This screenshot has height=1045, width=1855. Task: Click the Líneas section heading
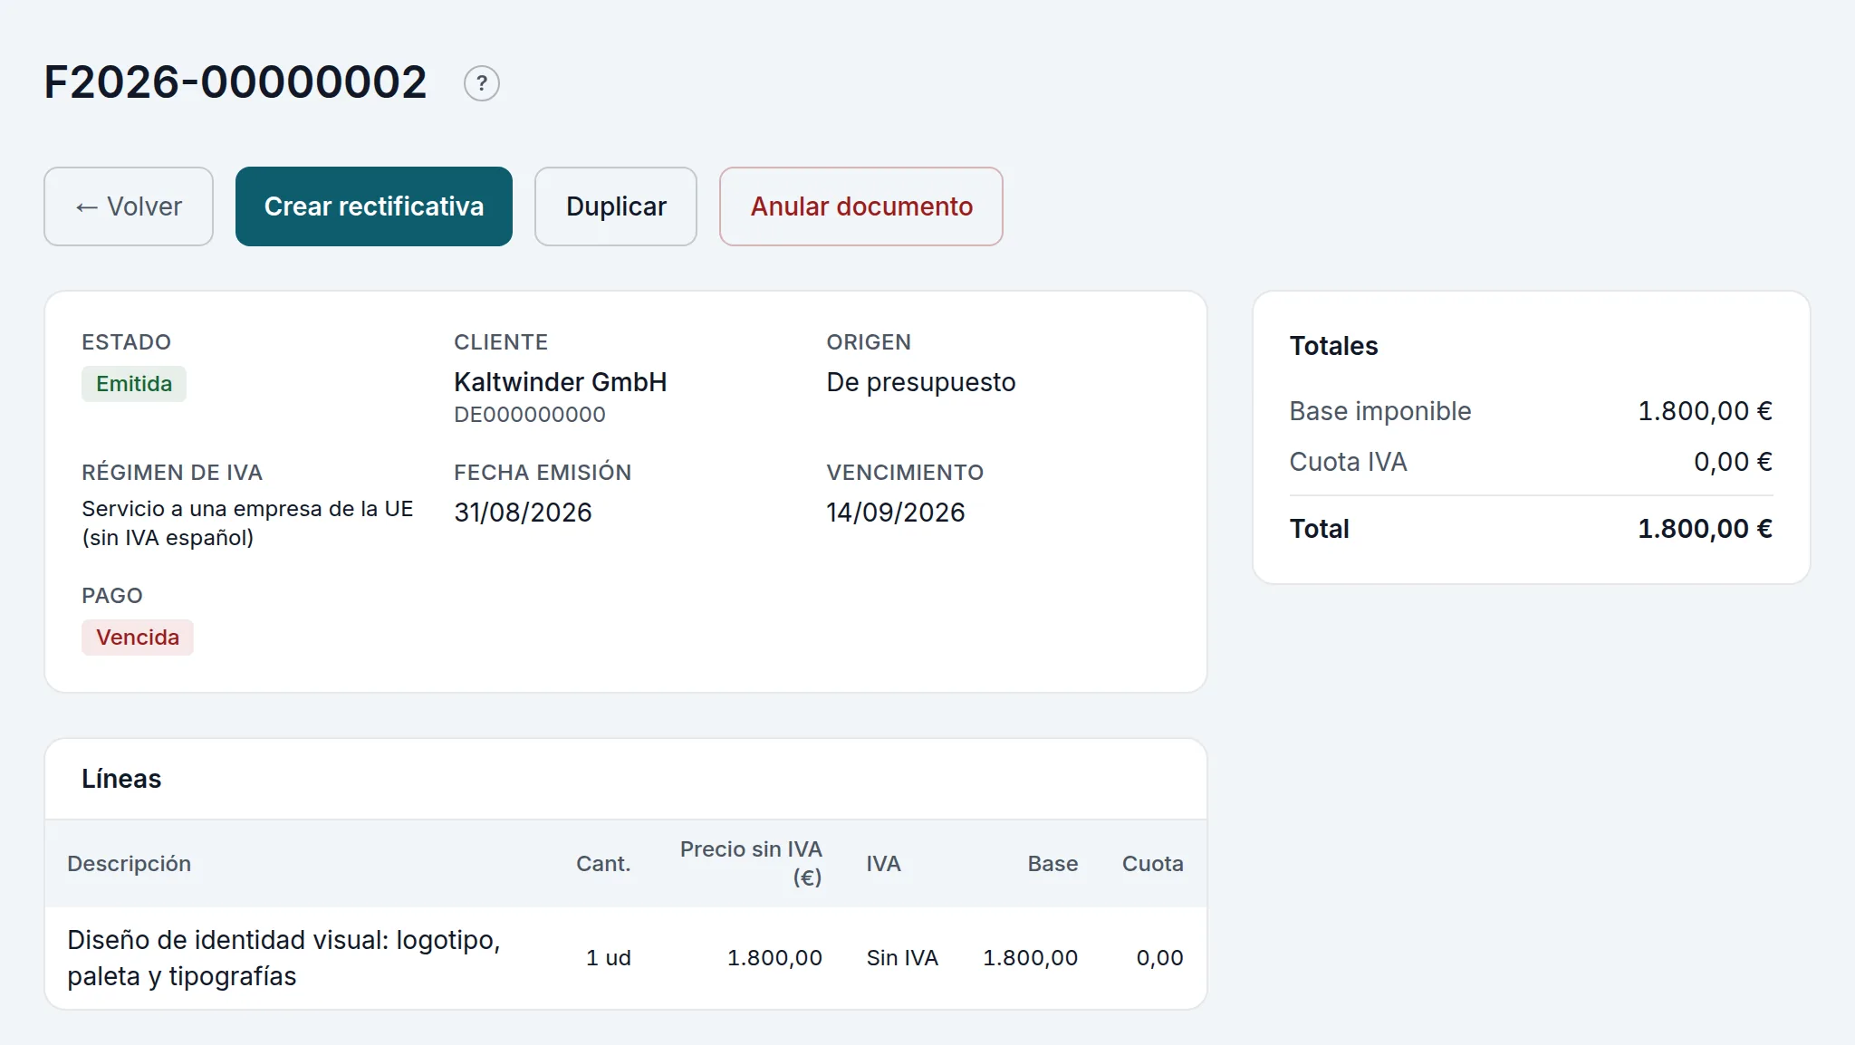point(121,779)
